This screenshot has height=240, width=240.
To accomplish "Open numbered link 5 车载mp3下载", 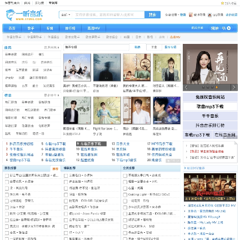I will (x=56, y=144).
